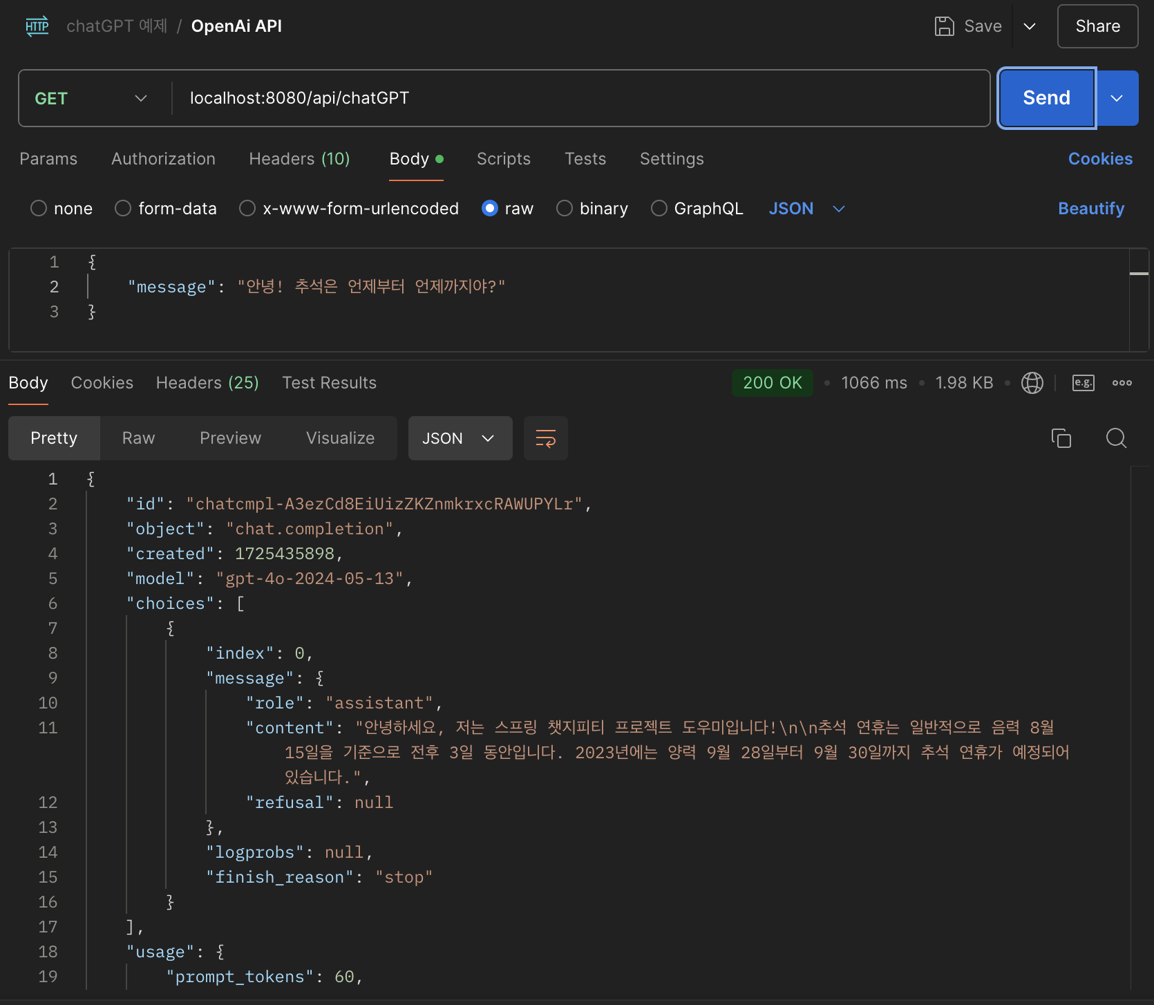Select the Preview response view
The height and width of the screenshot is (1005, 1154).
[231, 438]
